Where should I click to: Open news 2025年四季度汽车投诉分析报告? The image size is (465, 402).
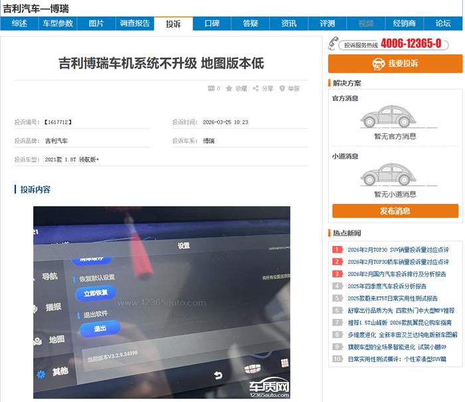pyautogui.click(x=387, y=286)
